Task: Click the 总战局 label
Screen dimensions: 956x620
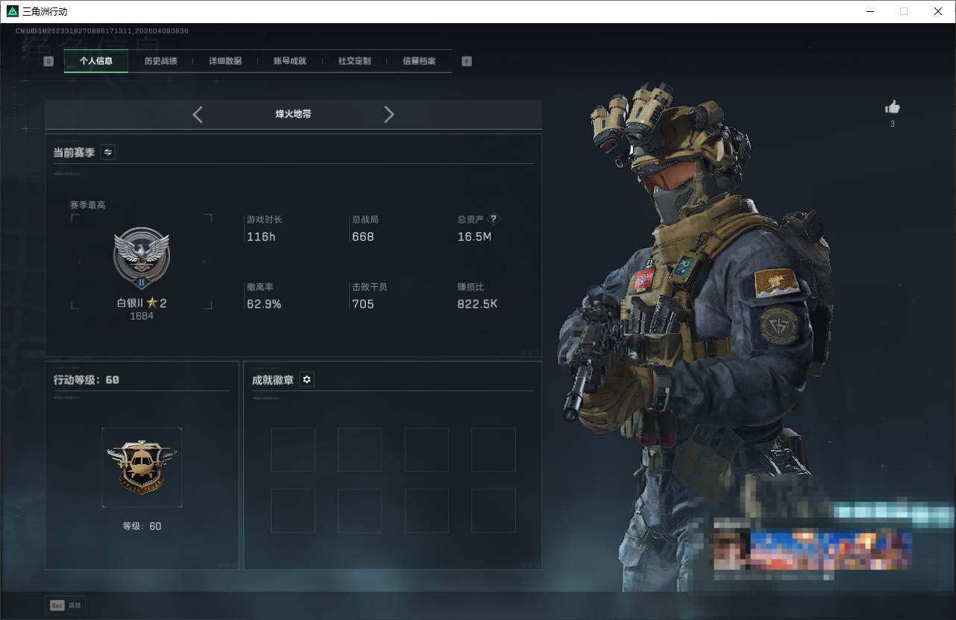Action: point(365,220)
